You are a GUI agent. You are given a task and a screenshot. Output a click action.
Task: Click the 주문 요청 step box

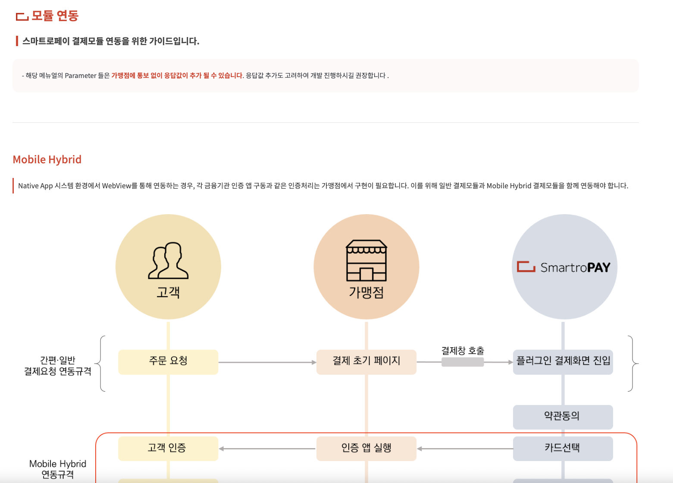[x=168, y=362]
